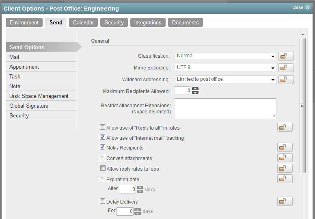Click the lock for "Reply to all" in rules
Viewport: 315px width, 219px height.
285,128
